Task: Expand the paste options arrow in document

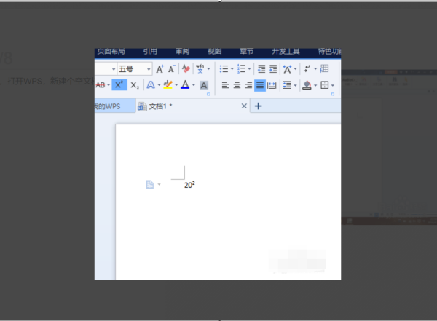Action: (159, 184)
